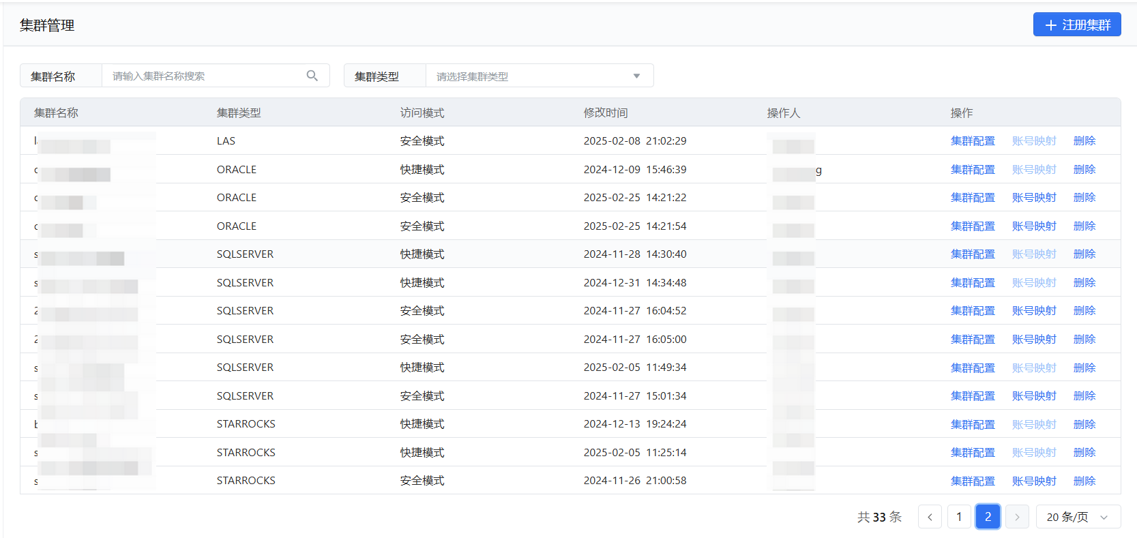The width and height of the screenshot is (1137, 538).
Task: Open account mapping for 15:01:34 SQLSERVER row
Action: pos(1034,396)
